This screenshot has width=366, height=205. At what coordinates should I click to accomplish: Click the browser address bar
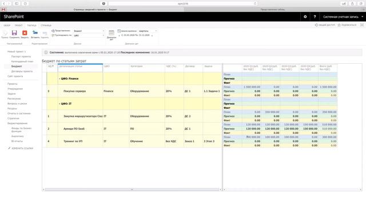pos(183,3)
